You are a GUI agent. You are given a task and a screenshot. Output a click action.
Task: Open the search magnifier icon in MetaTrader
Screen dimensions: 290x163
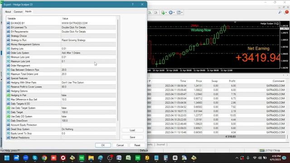[x=280, y=12]
